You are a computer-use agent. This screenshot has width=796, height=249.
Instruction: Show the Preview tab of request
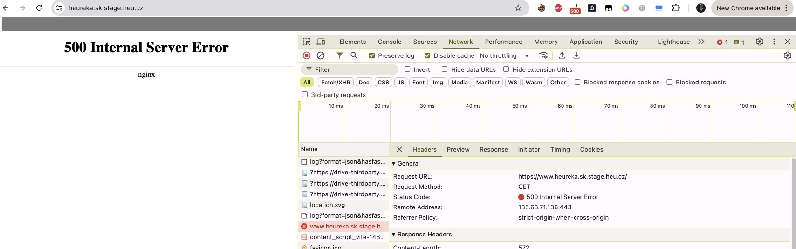(x=458, y=149)
